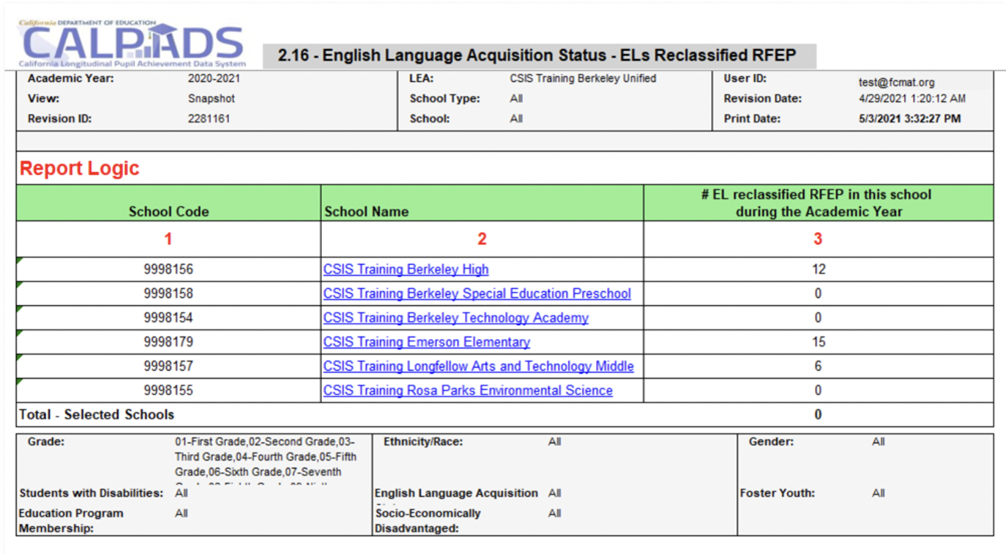Click the report title 2.16 English Language Acquisition Status
The width and height of the screenshot is (1006, 554).
(x=537, y=55)
